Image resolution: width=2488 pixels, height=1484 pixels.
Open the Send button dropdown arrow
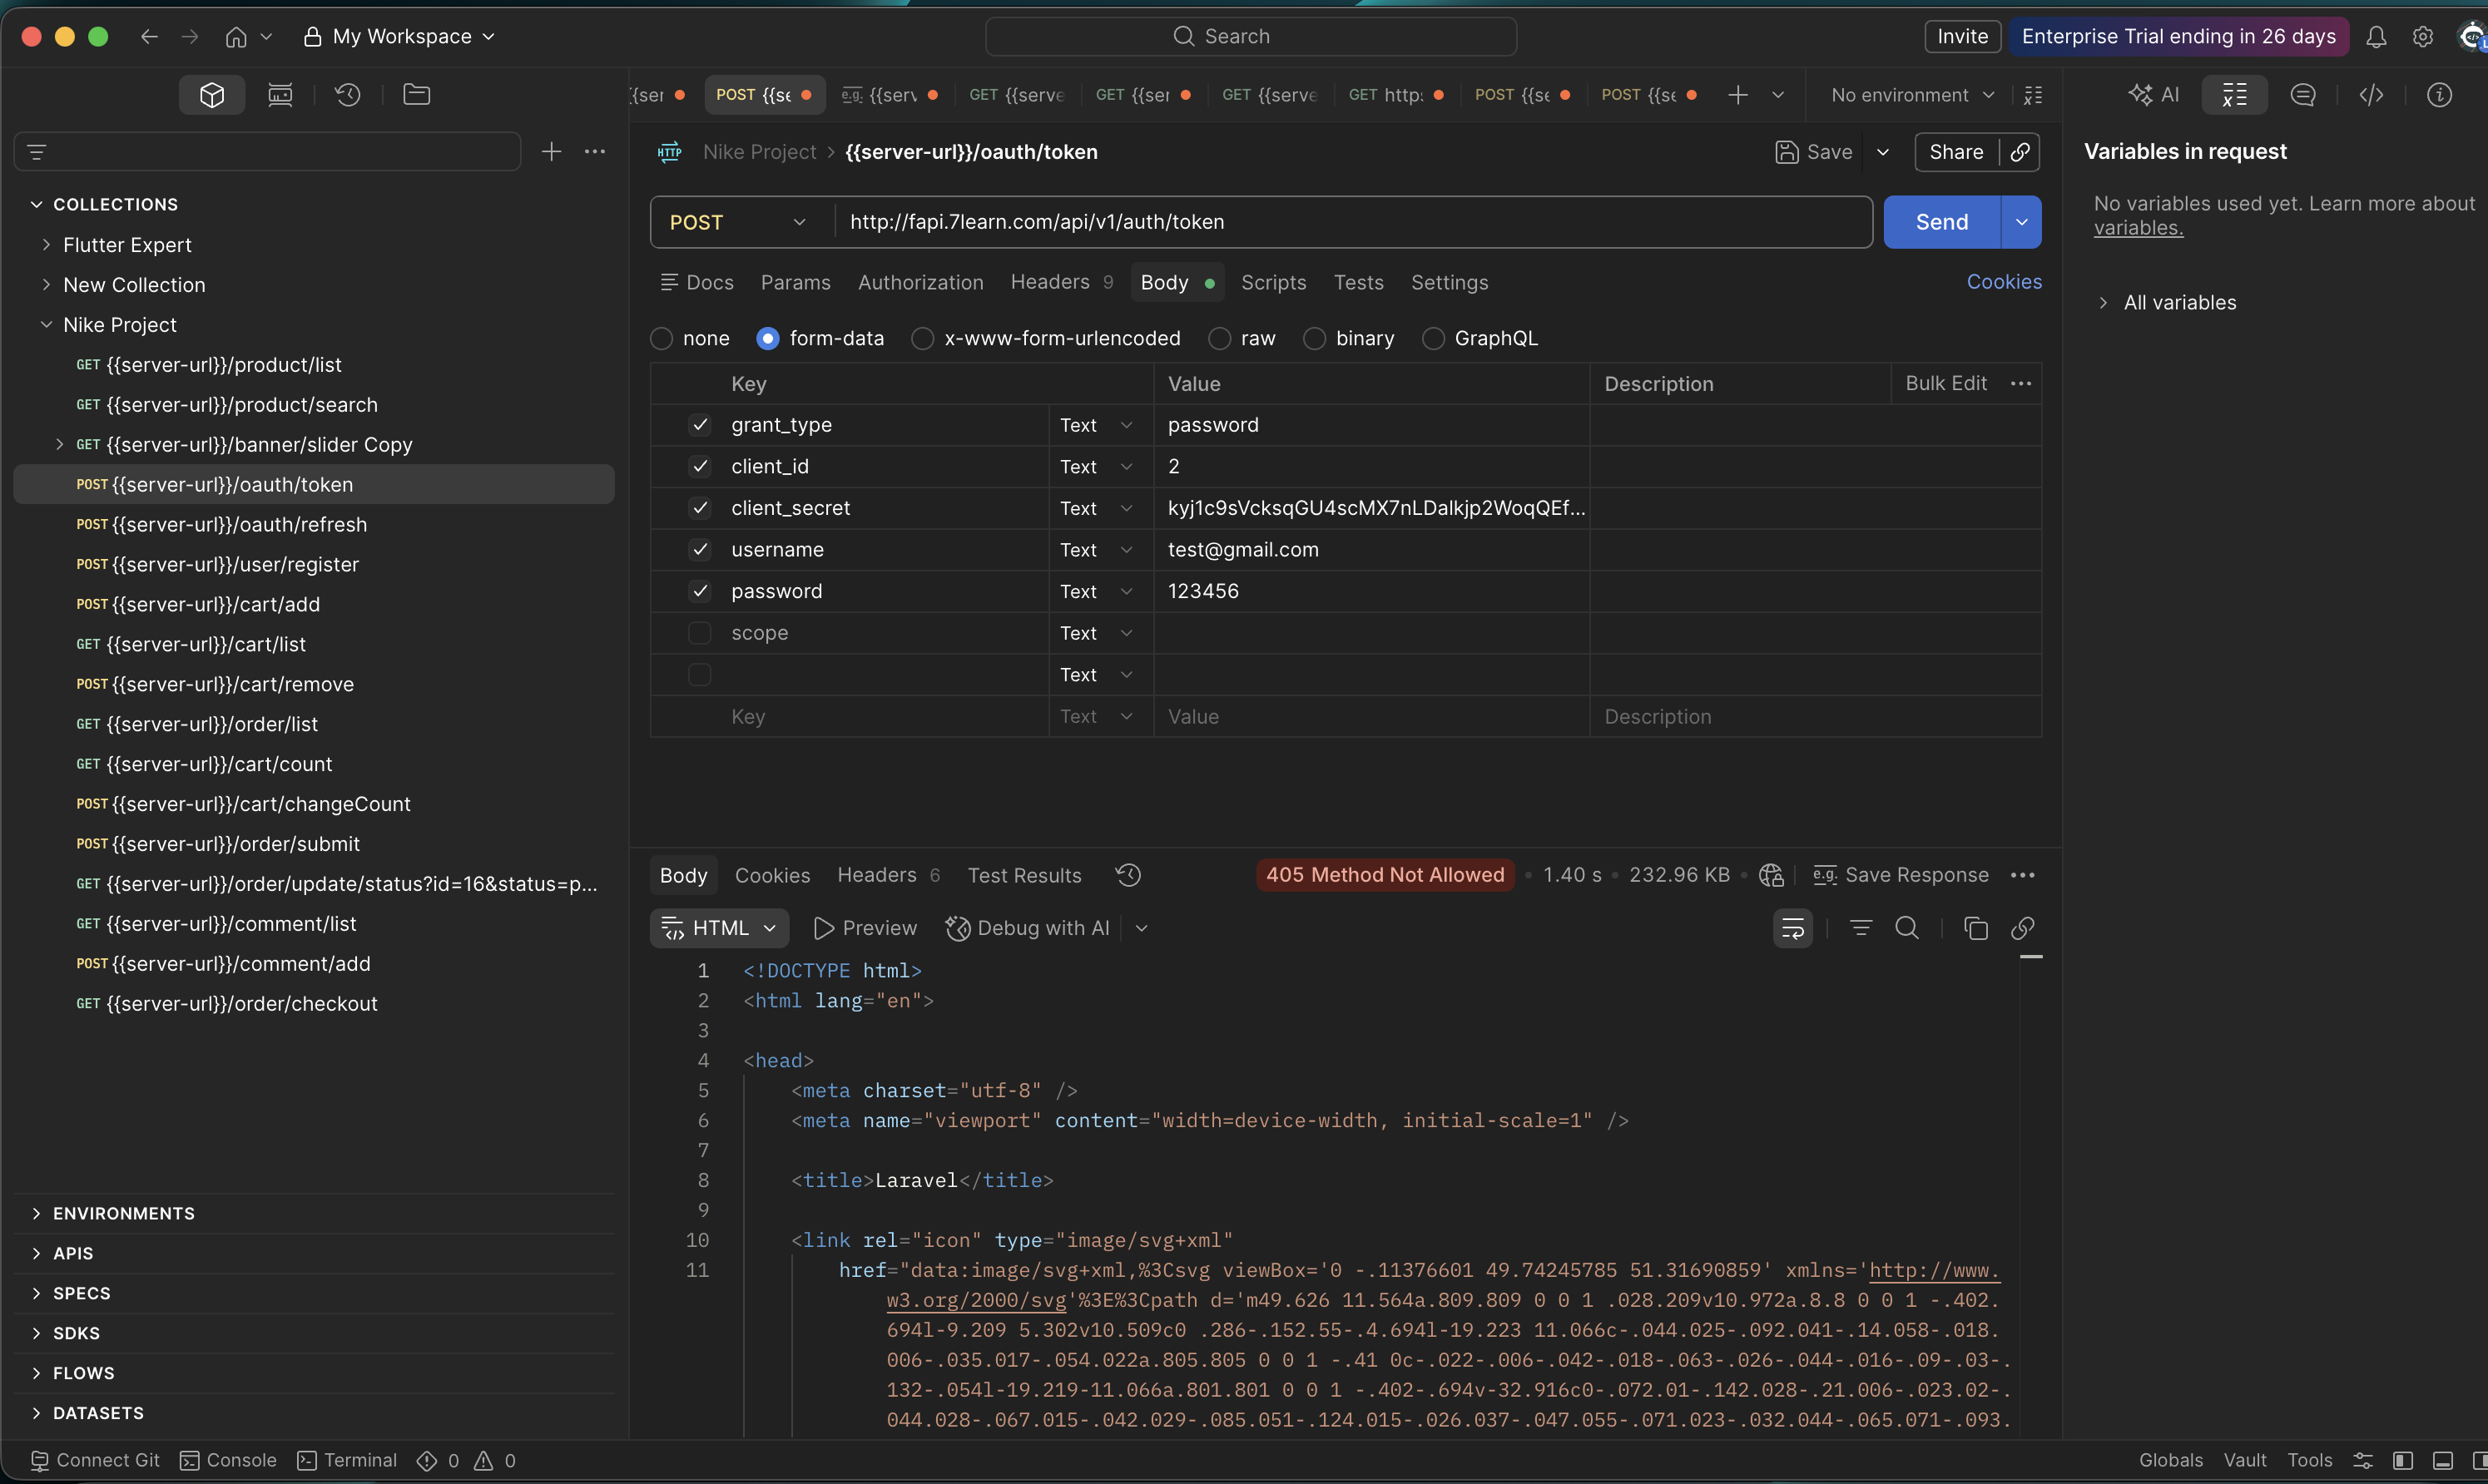point(2021,222)
